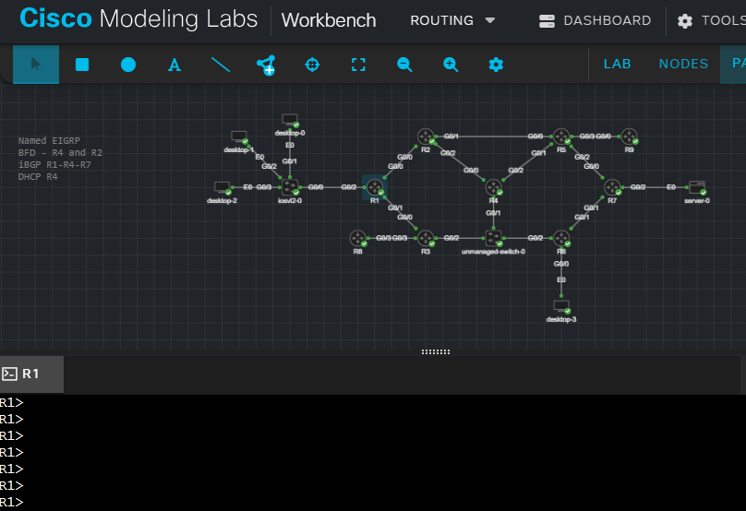Choose the rectangle annotation tool
The image size is (746, 511).
click(82, 65)
